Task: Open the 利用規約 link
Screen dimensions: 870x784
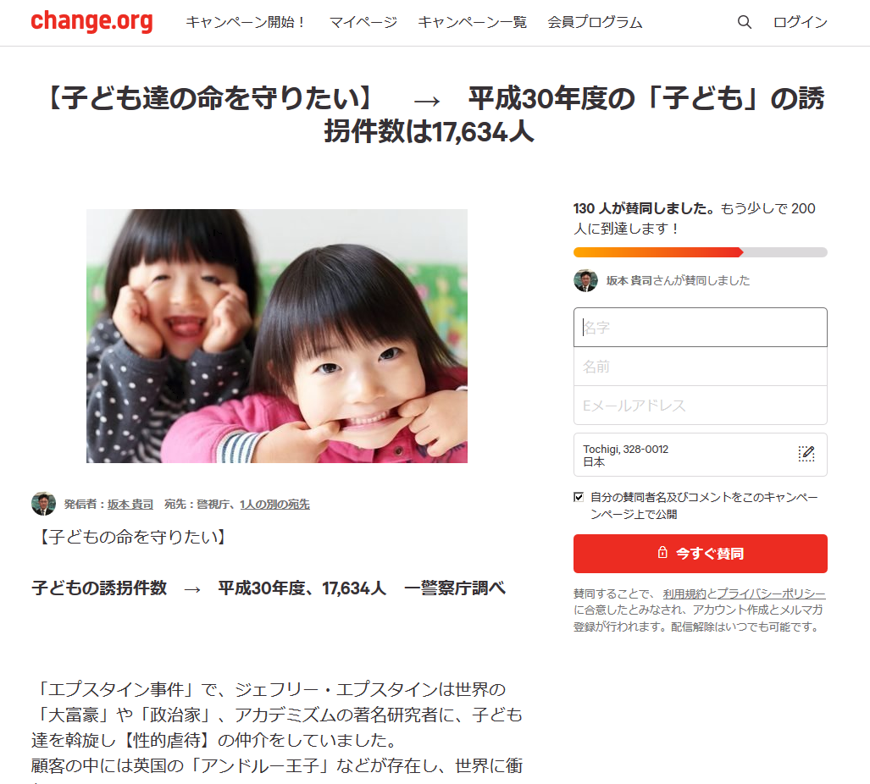Action: coord(684,594)
